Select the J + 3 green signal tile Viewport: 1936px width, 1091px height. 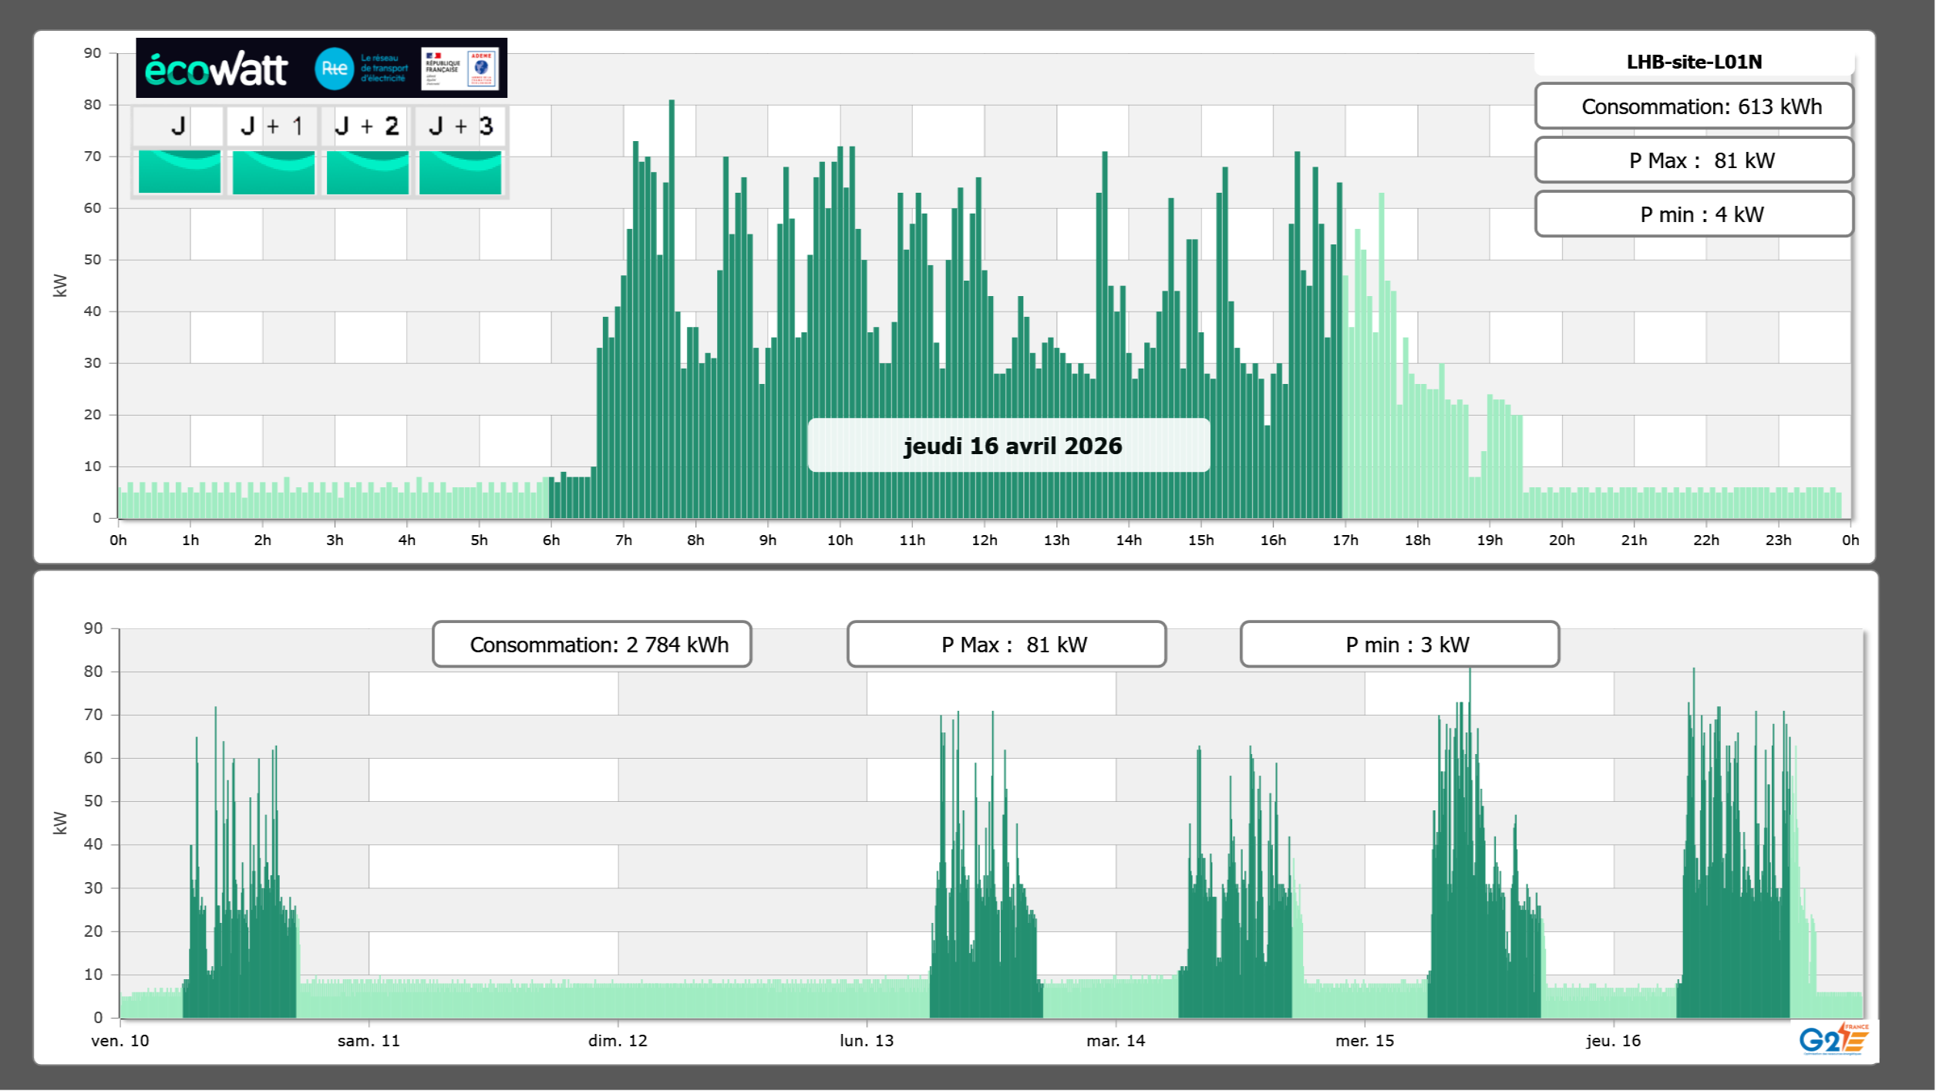click(x=460, y=171)
